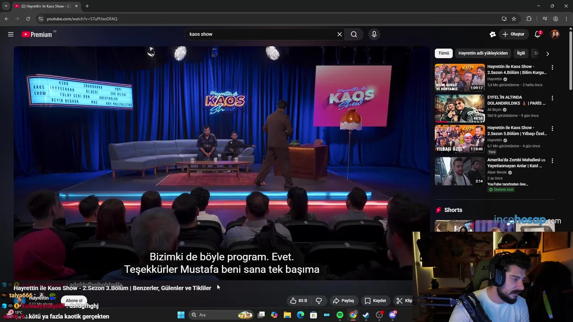Open the tab search dropdown arrow

tap(6, 6)
